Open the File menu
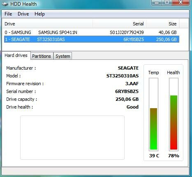Screen dimensions: 192x177 (8, 14)
